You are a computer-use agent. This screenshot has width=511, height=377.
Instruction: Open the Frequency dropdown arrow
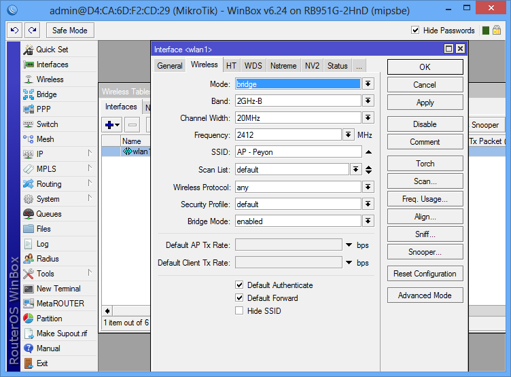[349, 134]
